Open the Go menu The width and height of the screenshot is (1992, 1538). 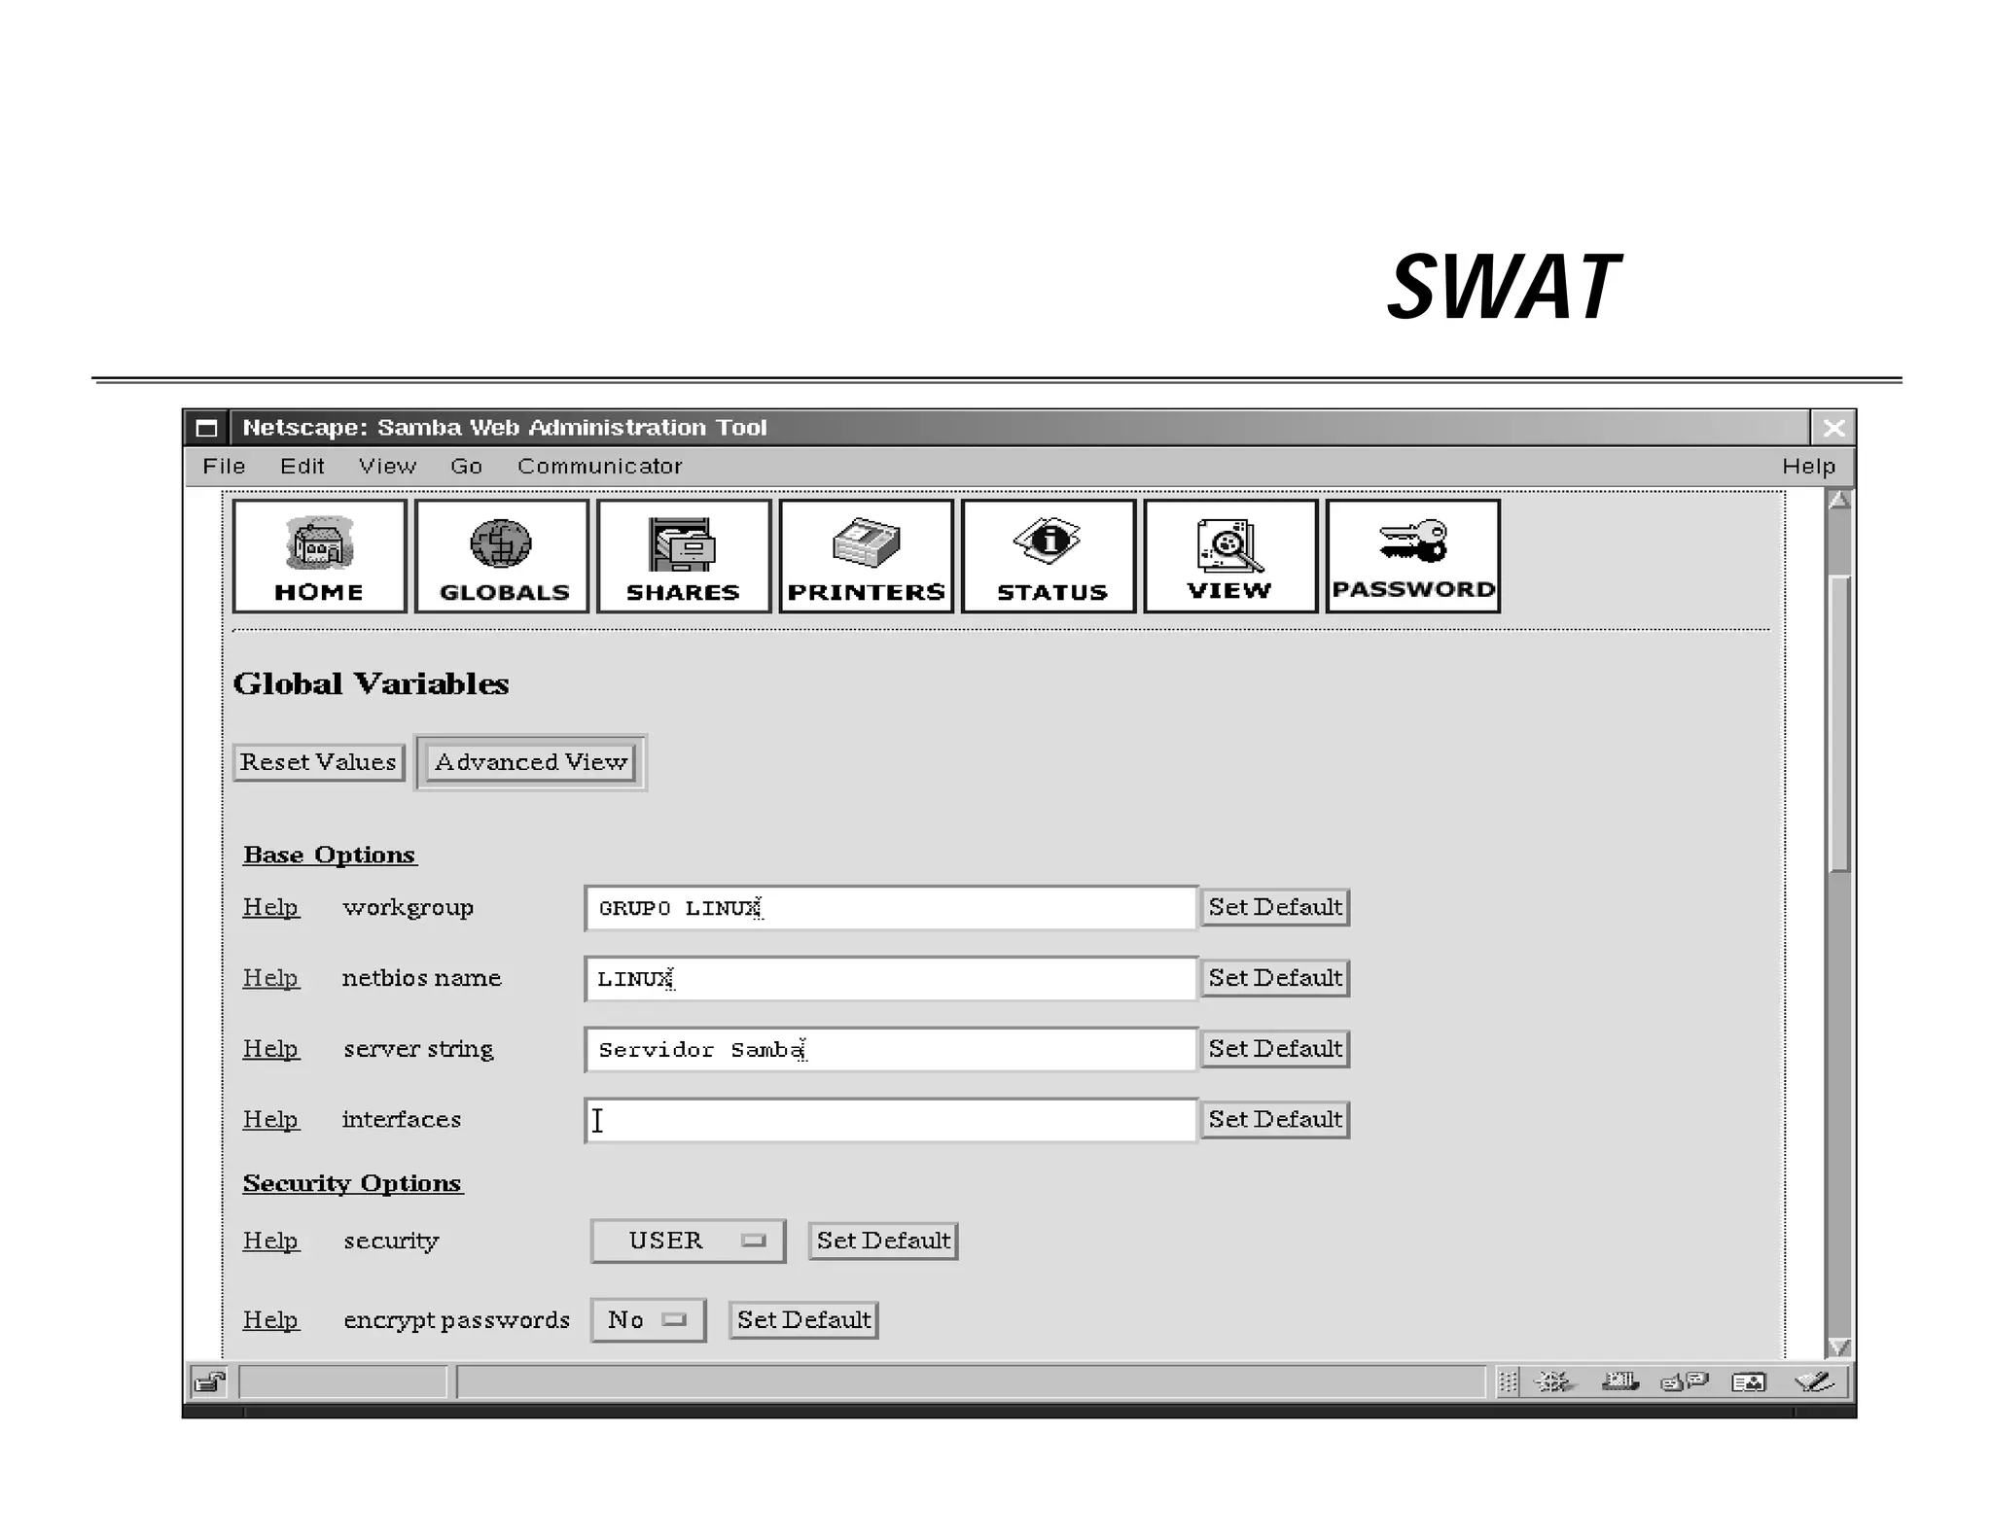click(466, 467)
